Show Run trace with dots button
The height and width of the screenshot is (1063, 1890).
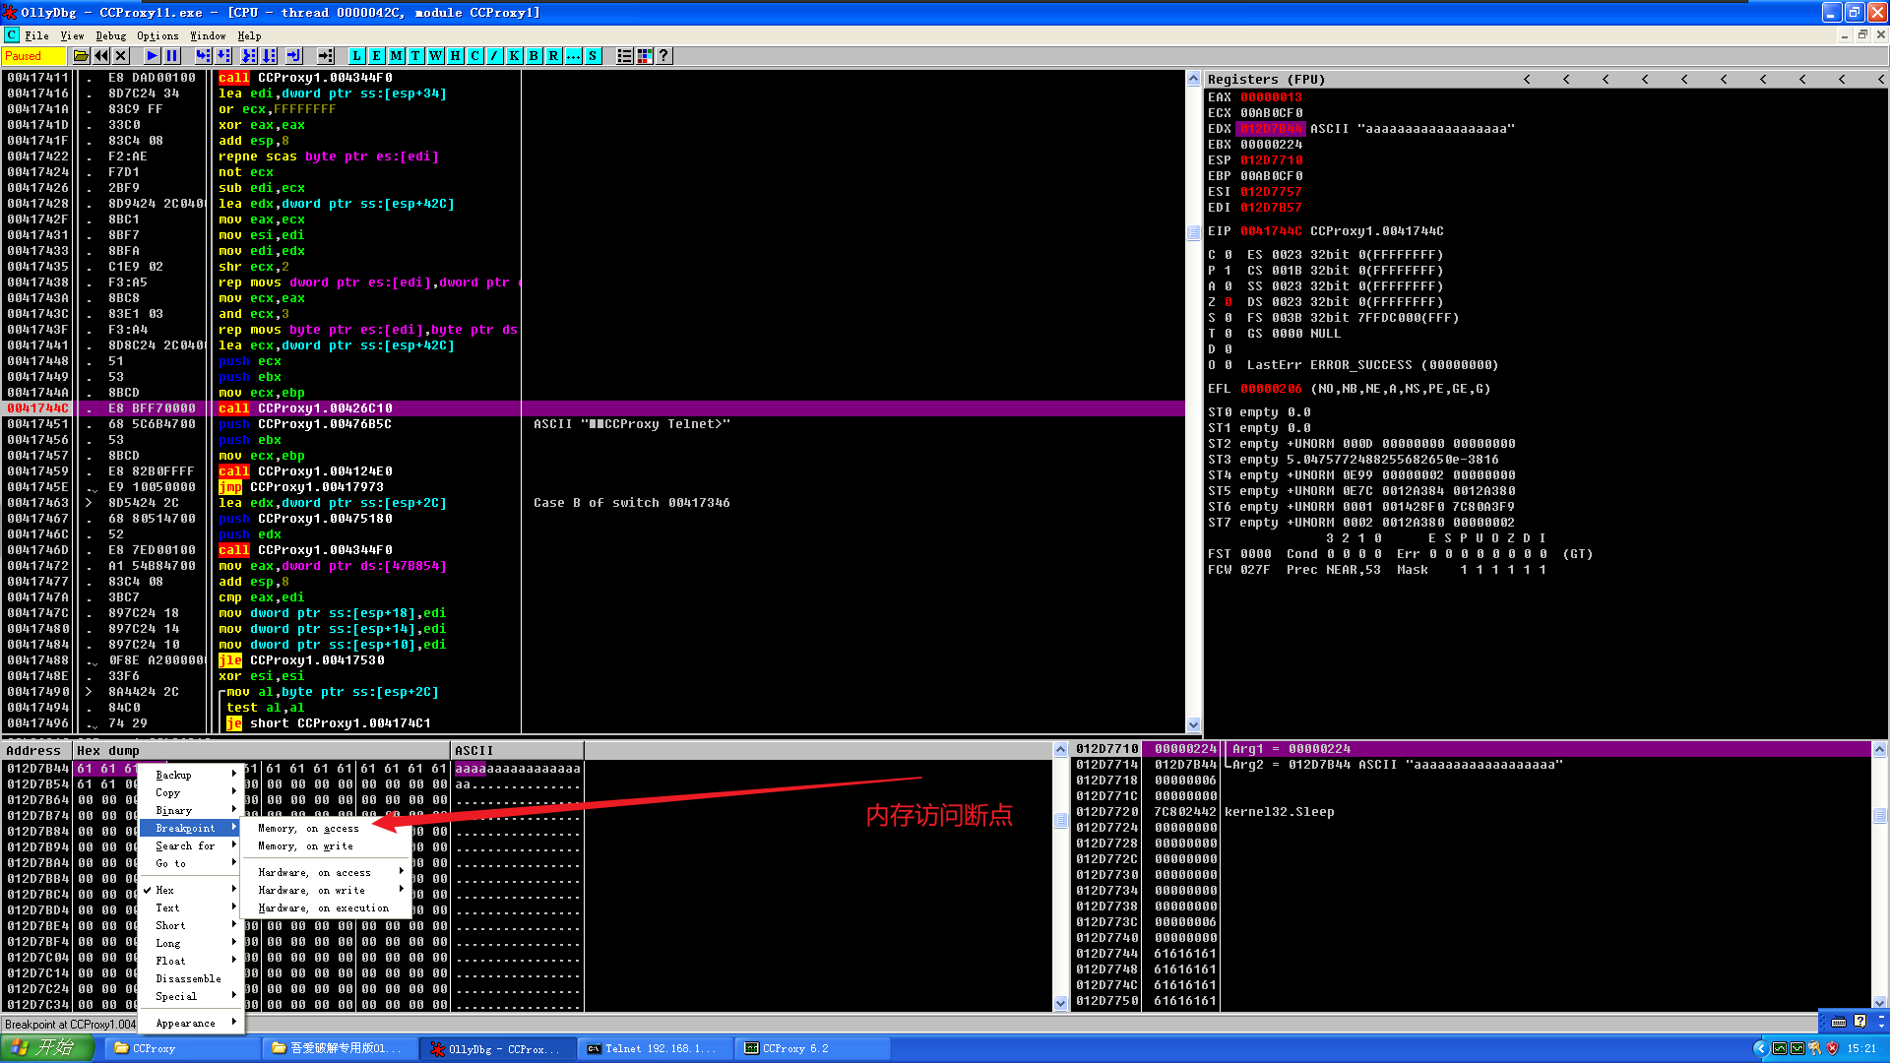point(573,56)
